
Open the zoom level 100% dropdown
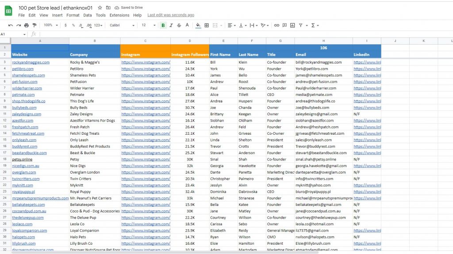(50, 26)
